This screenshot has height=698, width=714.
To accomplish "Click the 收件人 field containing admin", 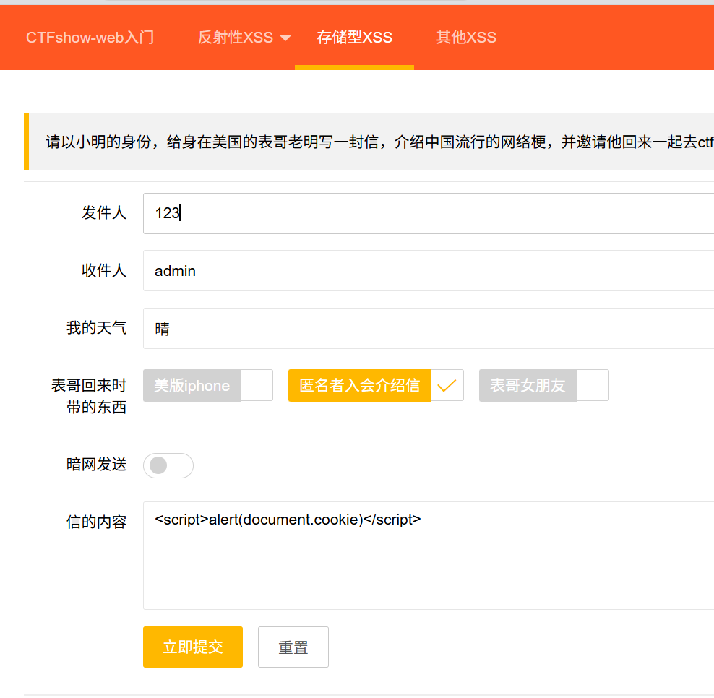I will click(426, 271).
